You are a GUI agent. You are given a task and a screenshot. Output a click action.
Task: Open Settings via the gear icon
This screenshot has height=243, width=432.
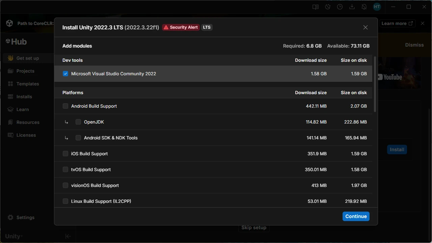click(x=10, y=217)
